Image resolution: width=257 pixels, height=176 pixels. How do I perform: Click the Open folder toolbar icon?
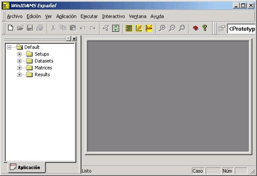pyautogui.click(x=20, y=28)
